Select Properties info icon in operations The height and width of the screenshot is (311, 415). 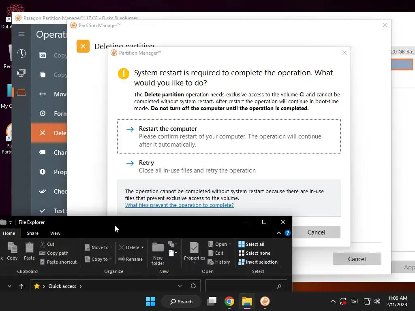pos(43,172)
